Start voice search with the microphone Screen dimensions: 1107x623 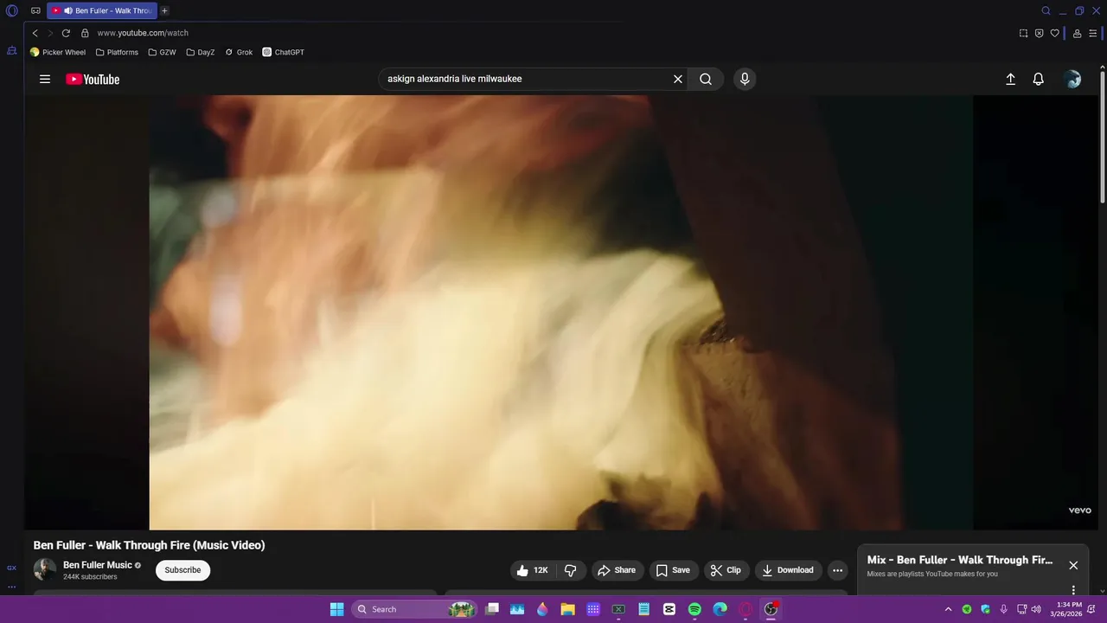click(x=745, y=79)
